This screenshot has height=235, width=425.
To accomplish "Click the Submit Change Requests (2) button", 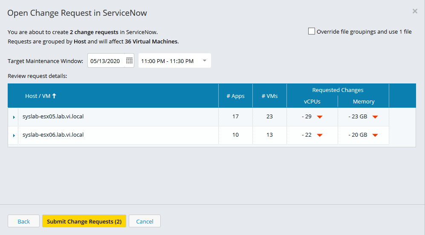I will point(84,221).
